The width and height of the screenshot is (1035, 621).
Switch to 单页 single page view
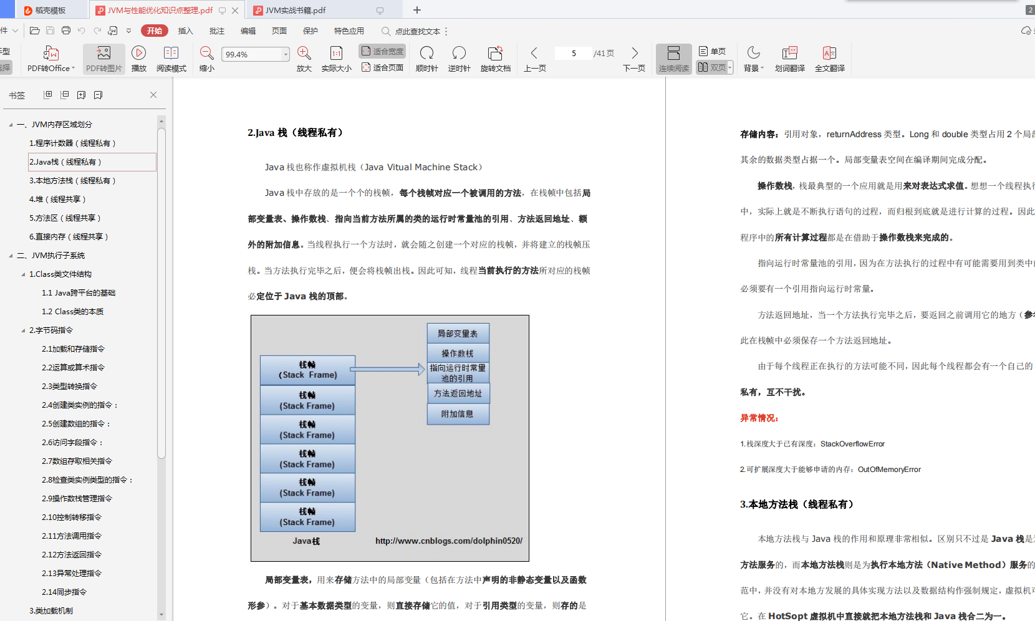coord(713,51)
